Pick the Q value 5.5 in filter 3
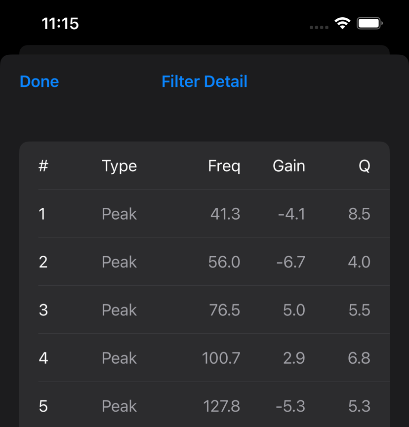Image resolution: width=409 pixels, height=427 pixels. point(359,310)
